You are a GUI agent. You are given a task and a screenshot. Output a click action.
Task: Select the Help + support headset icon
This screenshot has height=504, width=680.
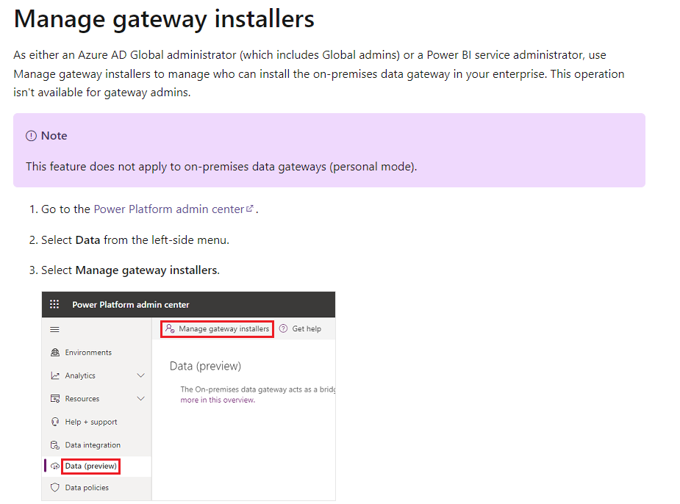coord(54,422)
